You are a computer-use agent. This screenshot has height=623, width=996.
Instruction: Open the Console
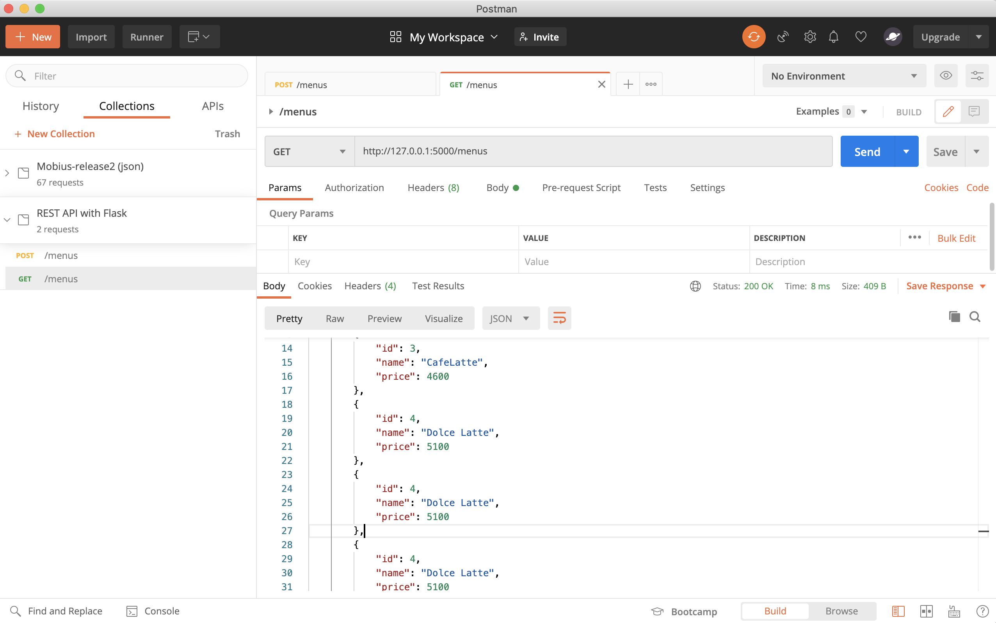click(x=153, y=611)
